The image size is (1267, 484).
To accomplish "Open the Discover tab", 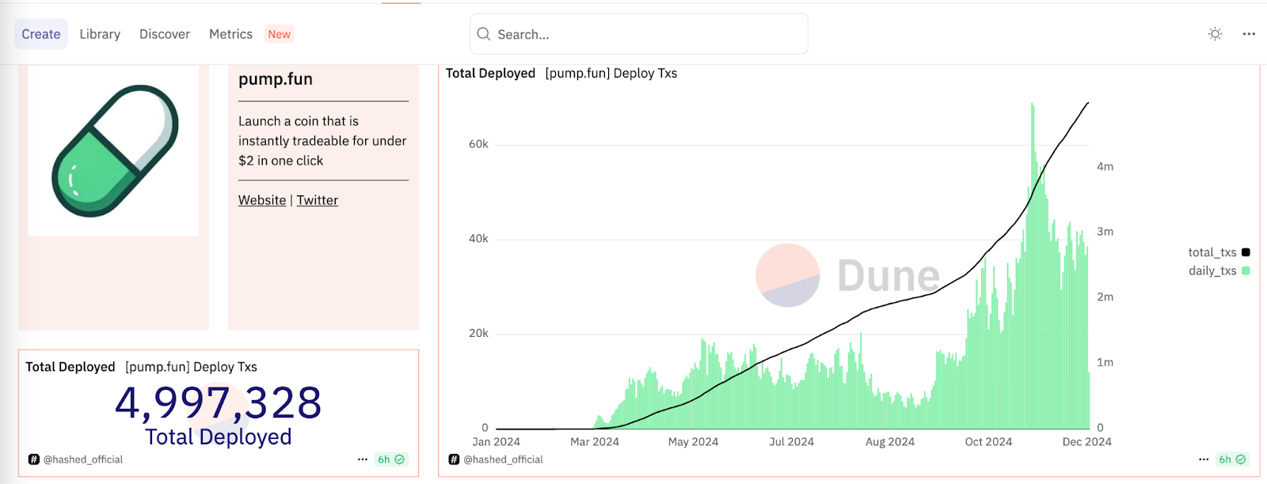I will tap(165, 34).
